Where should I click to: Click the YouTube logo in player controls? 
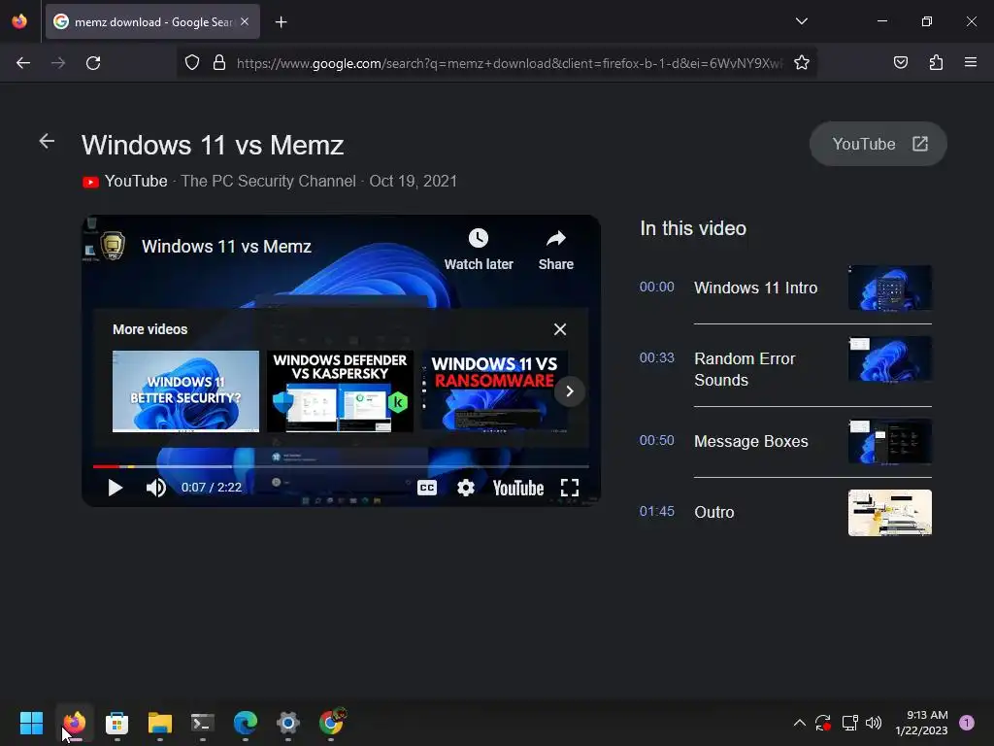(518, 488)
